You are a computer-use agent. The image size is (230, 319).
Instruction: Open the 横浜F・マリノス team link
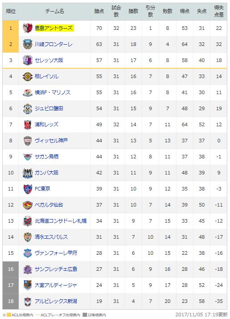53,92
